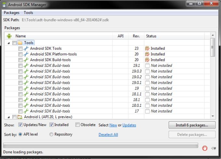Enable the Obsolete show checkbox

(x=77, y=125)
